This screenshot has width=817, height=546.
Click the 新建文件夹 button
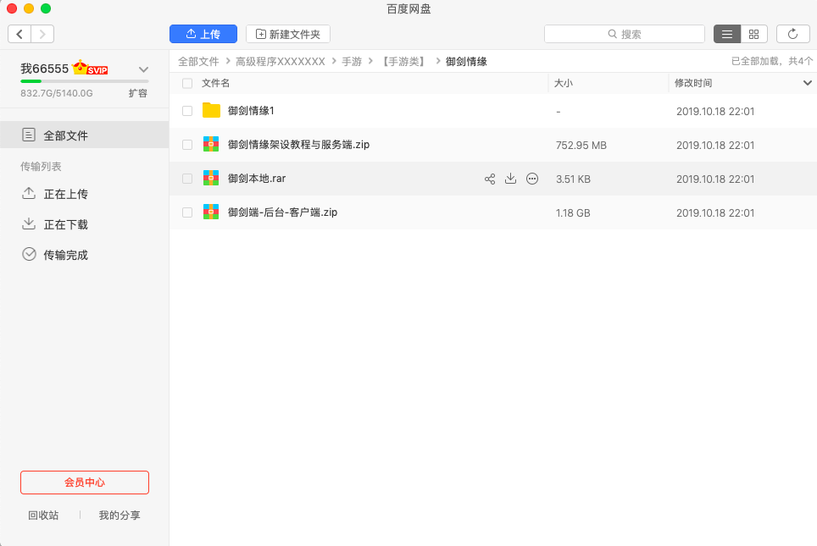287,34
